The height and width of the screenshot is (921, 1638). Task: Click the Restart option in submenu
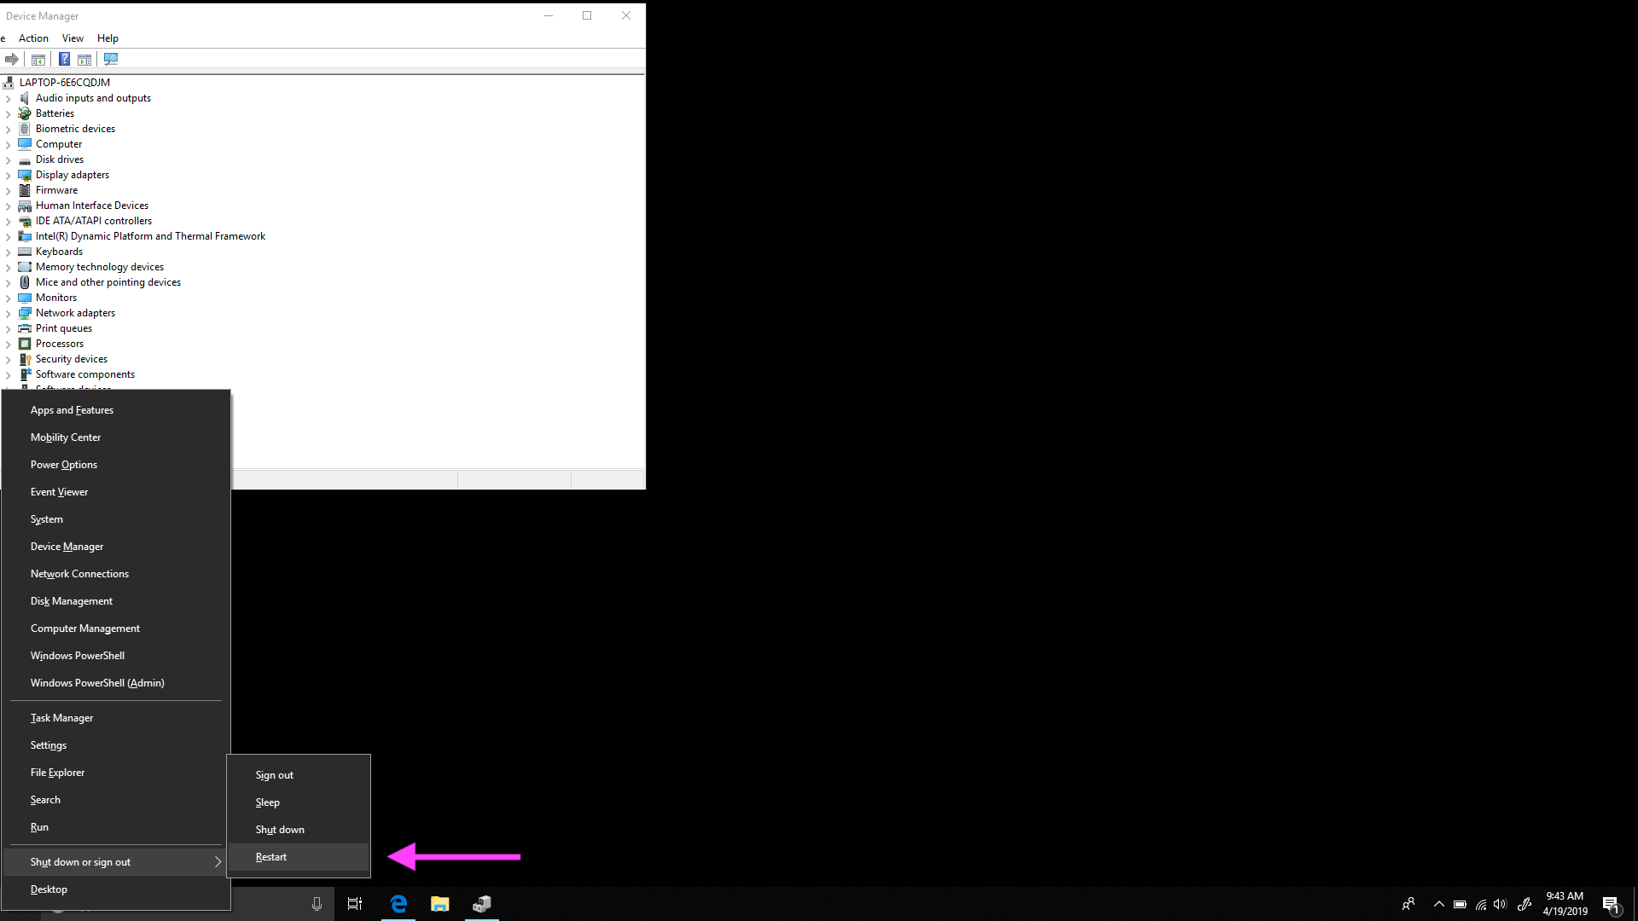(270, 857)
